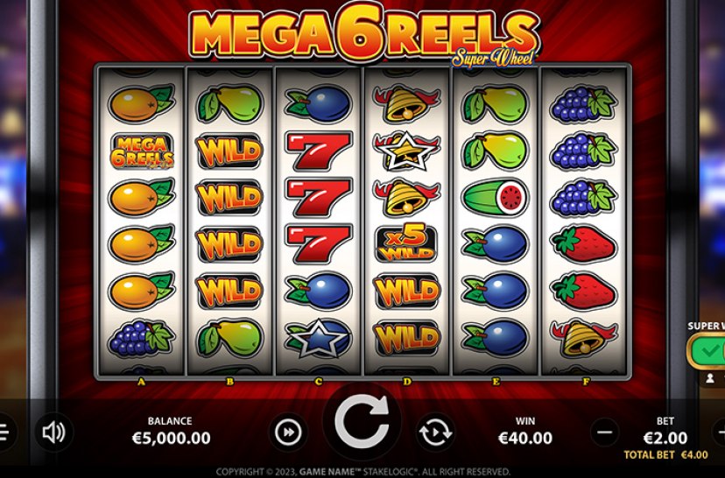Enable fast-forward turbo spin
725x478 pixels.
[288, 432]
